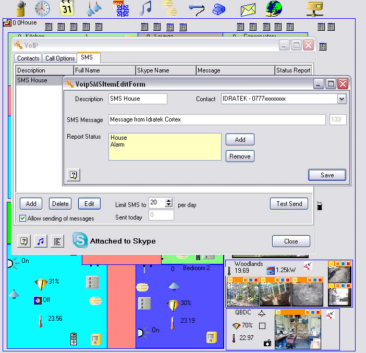Increase the Limit SMS per day value

(x=169, y=201)
